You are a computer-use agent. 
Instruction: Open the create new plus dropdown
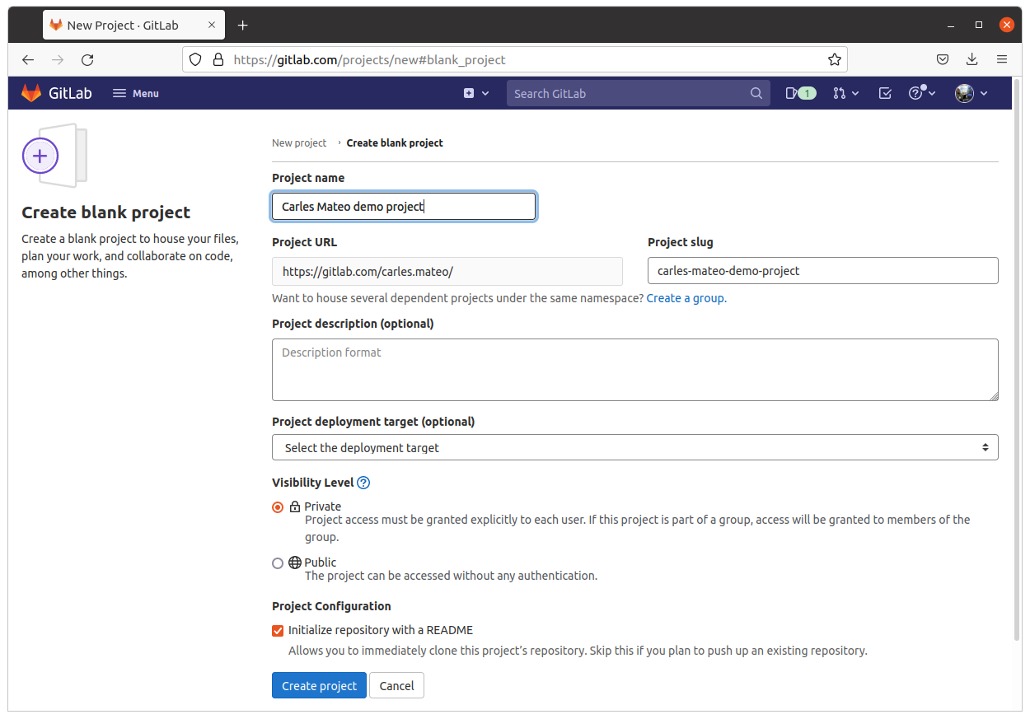(476, 93)
